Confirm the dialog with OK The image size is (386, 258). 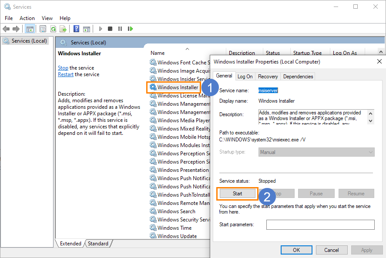point(296,250)
